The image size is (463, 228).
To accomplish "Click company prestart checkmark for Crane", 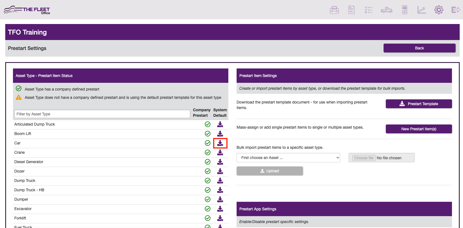I will point(208,152).
